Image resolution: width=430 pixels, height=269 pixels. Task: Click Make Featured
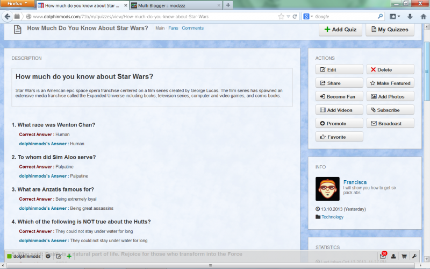point(390,83)
